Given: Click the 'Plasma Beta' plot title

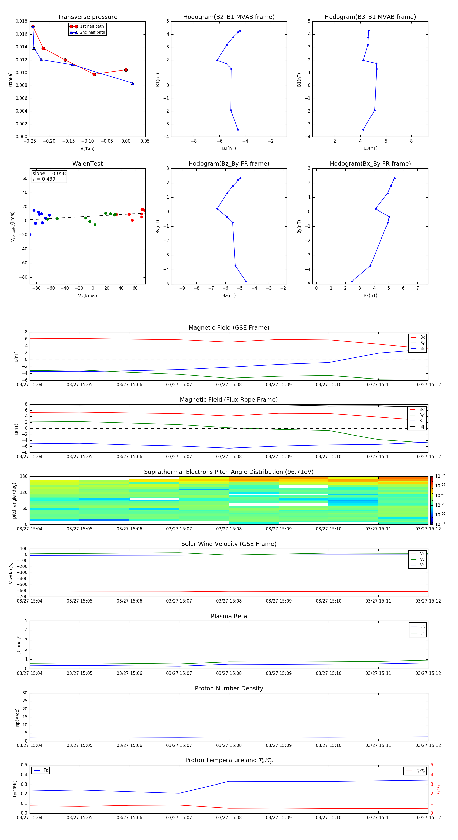Looking at the screenshot, I should [229, 616].
